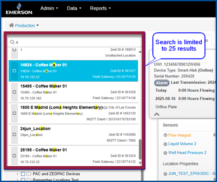The width and height of the screenshot is (217, 182).
Task: Open the Well Head Pressure 2 link
Action: [x=187, y=153]
